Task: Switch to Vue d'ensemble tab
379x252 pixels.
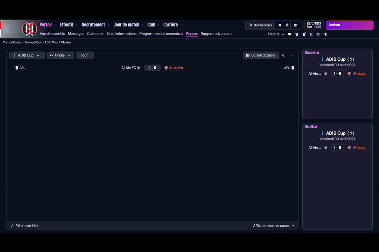Action: (52, 34)
